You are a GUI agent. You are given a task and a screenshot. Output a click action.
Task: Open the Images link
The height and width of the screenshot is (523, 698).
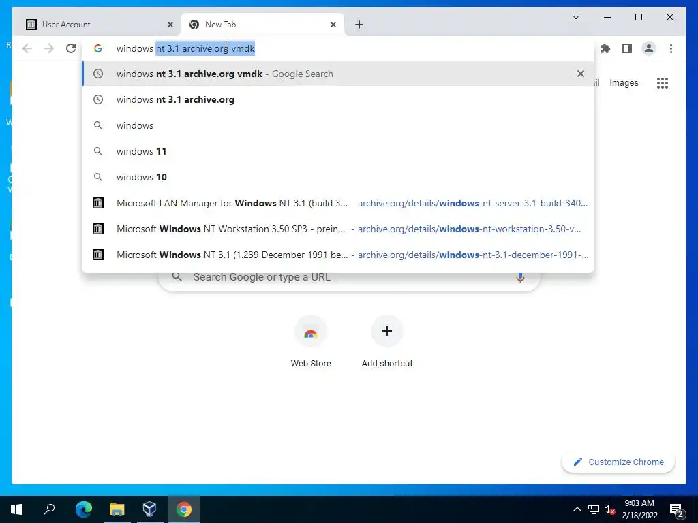624,82
